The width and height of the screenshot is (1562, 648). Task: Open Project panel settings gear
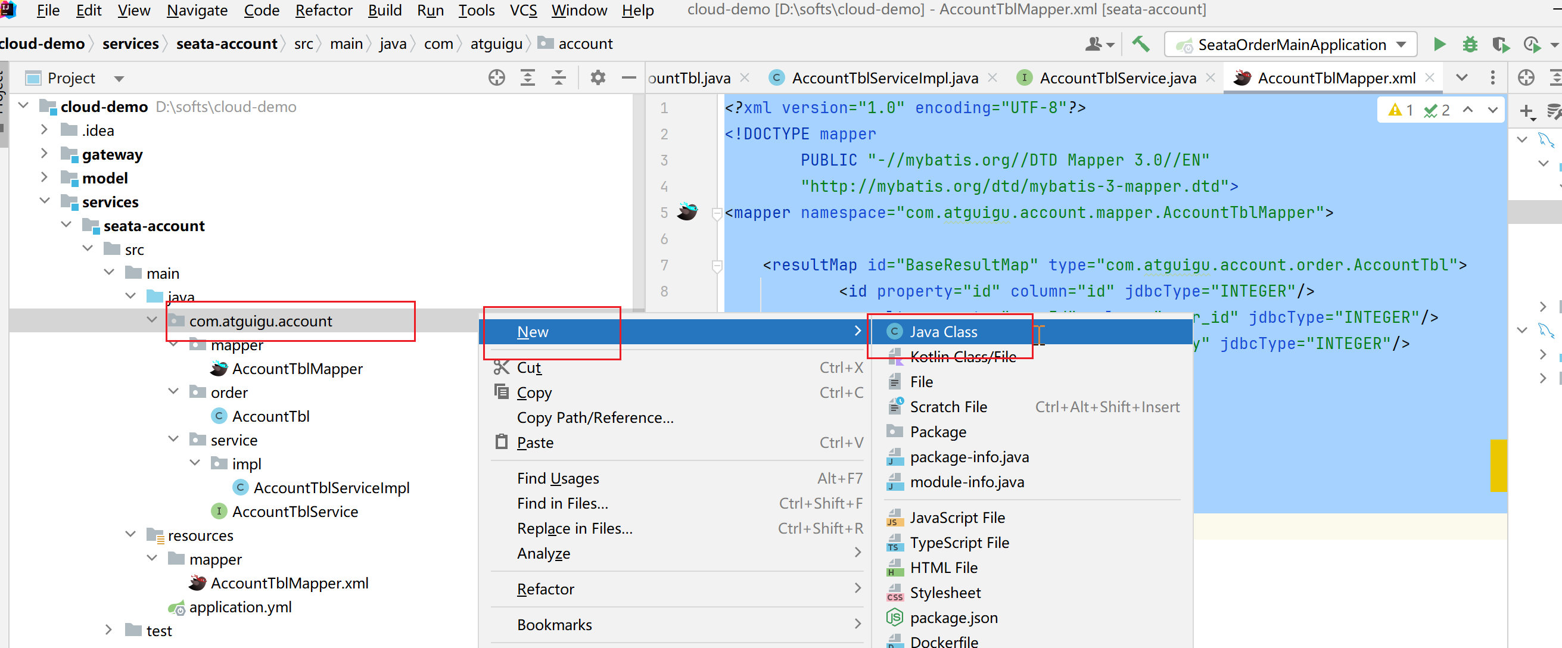click(x=598, y=77)
